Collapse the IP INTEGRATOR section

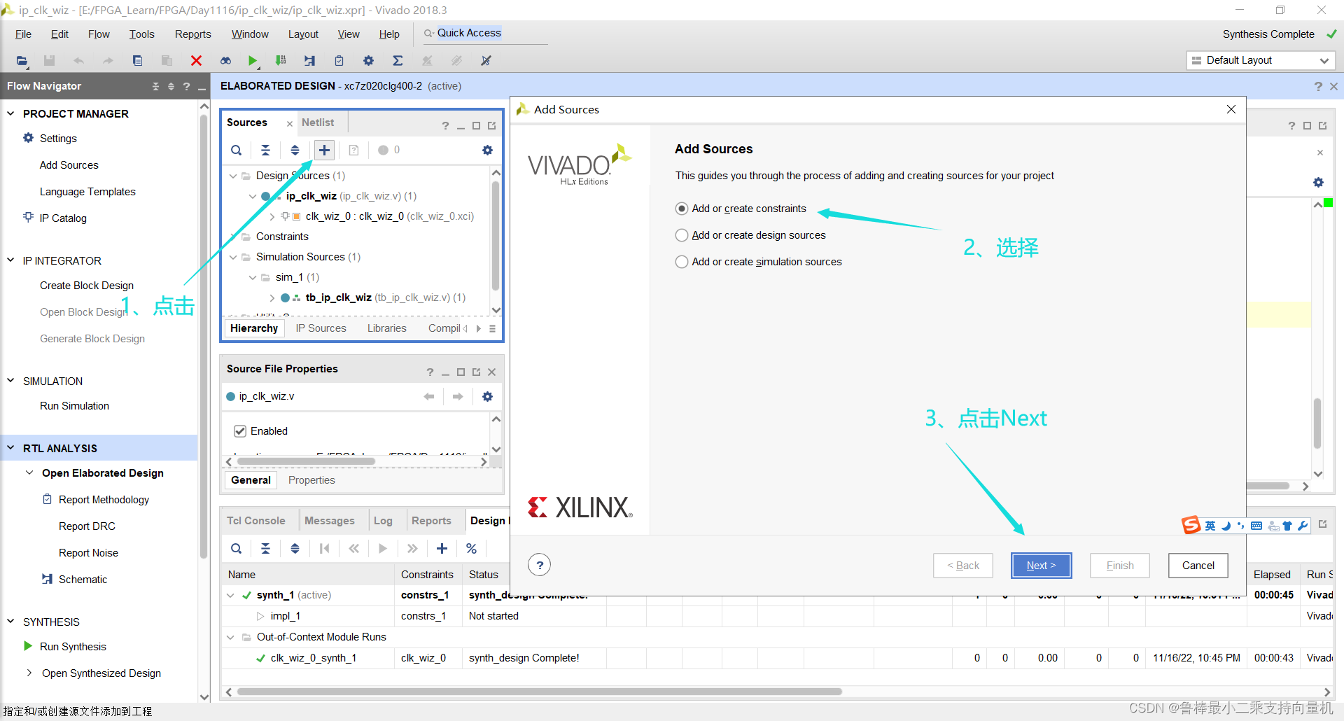tap(10, 260)
